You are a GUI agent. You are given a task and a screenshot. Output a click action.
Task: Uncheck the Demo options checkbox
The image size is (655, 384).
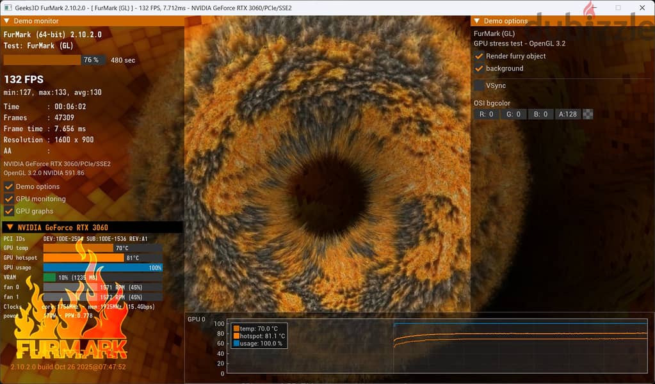pyautogui.click(x=9, y=187)
